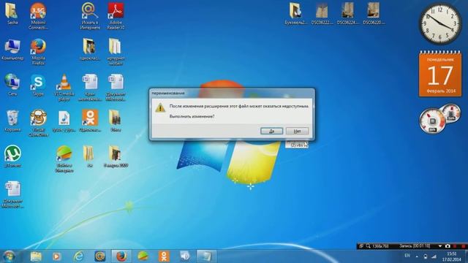Click the orange calendar gadget showing 17
Screen dimensions: 468x263
pyautogui.click(x=440, y=74)
